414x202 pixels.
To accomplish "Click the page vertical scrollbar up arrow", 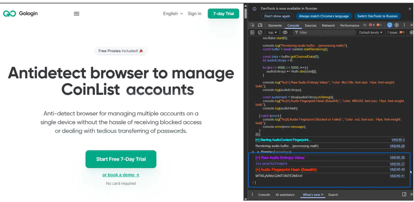I will [246, 5].
